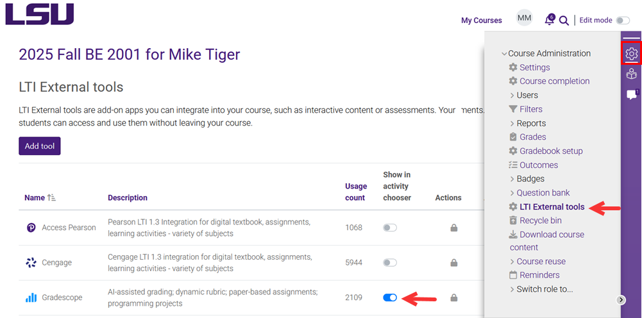Open LTI External tools link

click(x=552, y=207)
